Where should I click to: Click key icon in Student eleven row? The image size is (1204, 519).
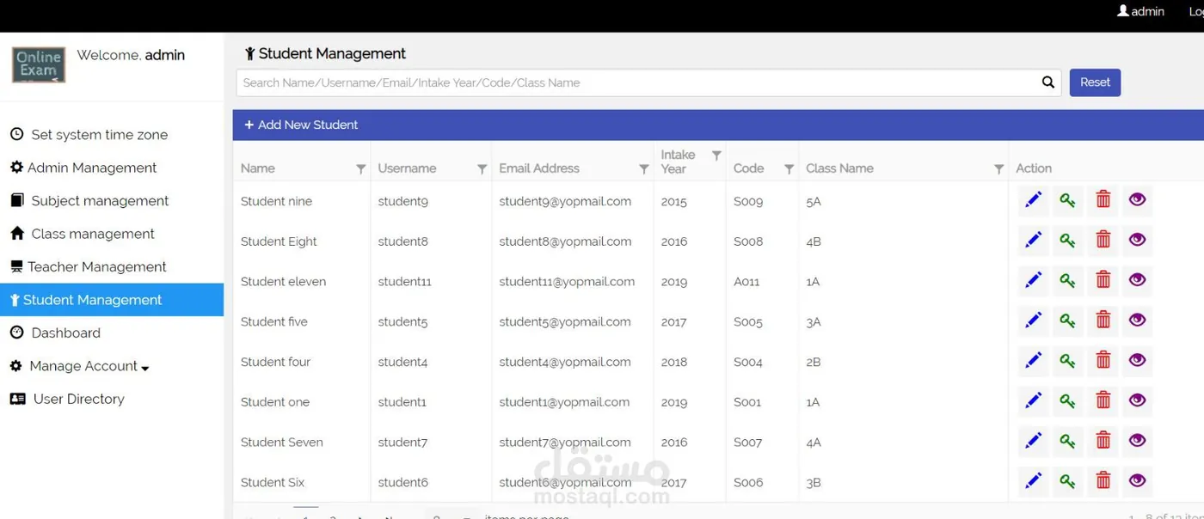click(x=1068, y=280)
